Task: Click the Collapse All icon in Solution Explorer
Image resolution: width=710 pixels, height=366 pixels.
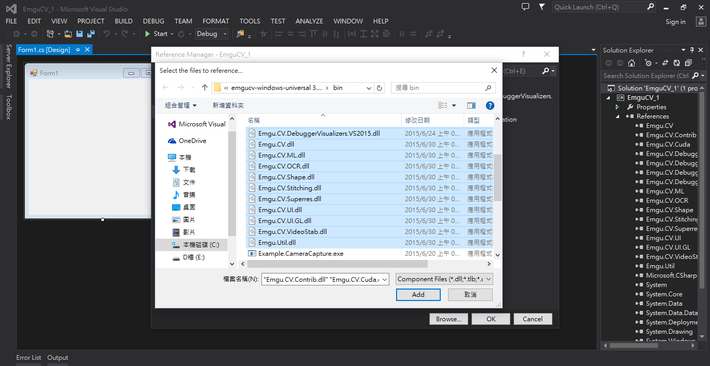Action: pyautogui.click(x=688, y=63)
